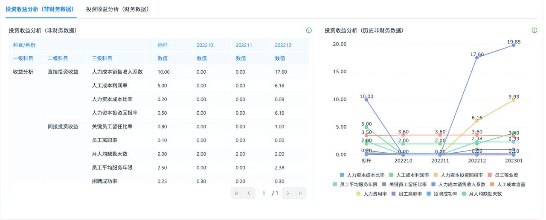Click 人力成本销售收入系数 table row label
546x220 pixels.
click(x=117, y=72)
